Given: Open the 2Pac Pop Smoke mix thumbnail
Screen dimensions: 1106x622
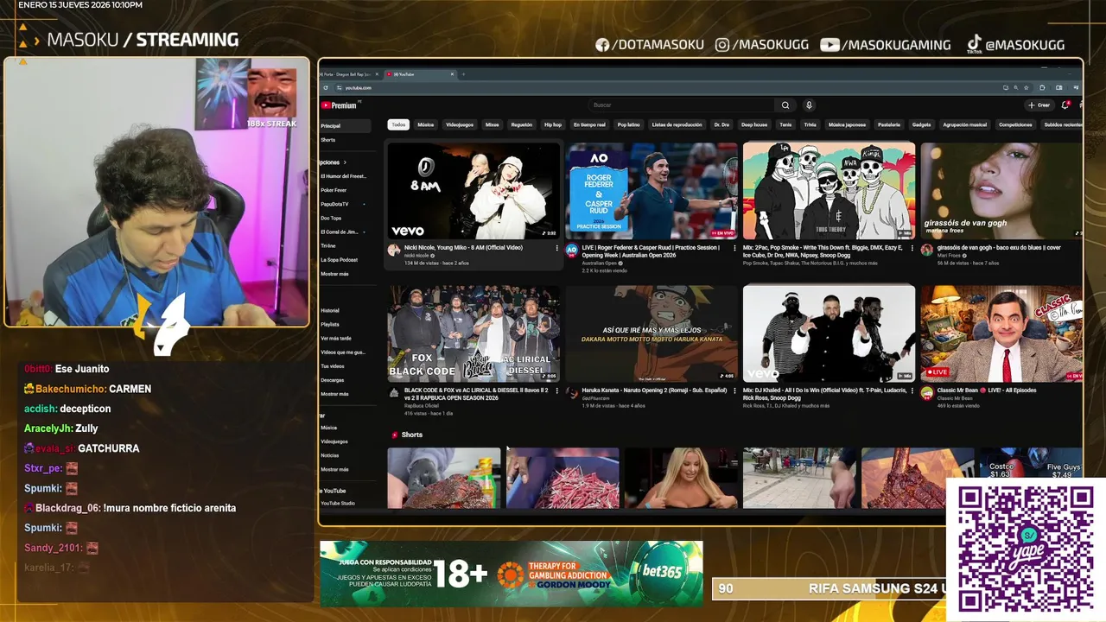Looking at the screenshot, I should click(829, 190).
